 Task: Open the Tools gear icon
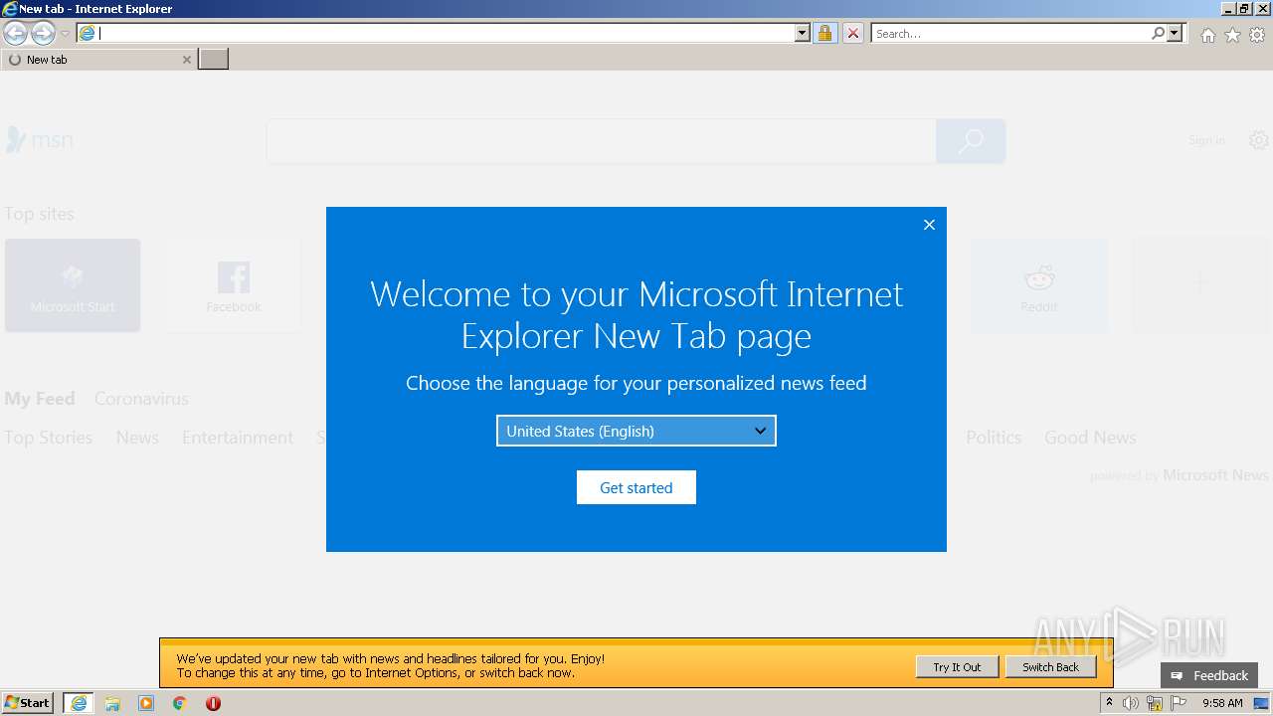1257,35
